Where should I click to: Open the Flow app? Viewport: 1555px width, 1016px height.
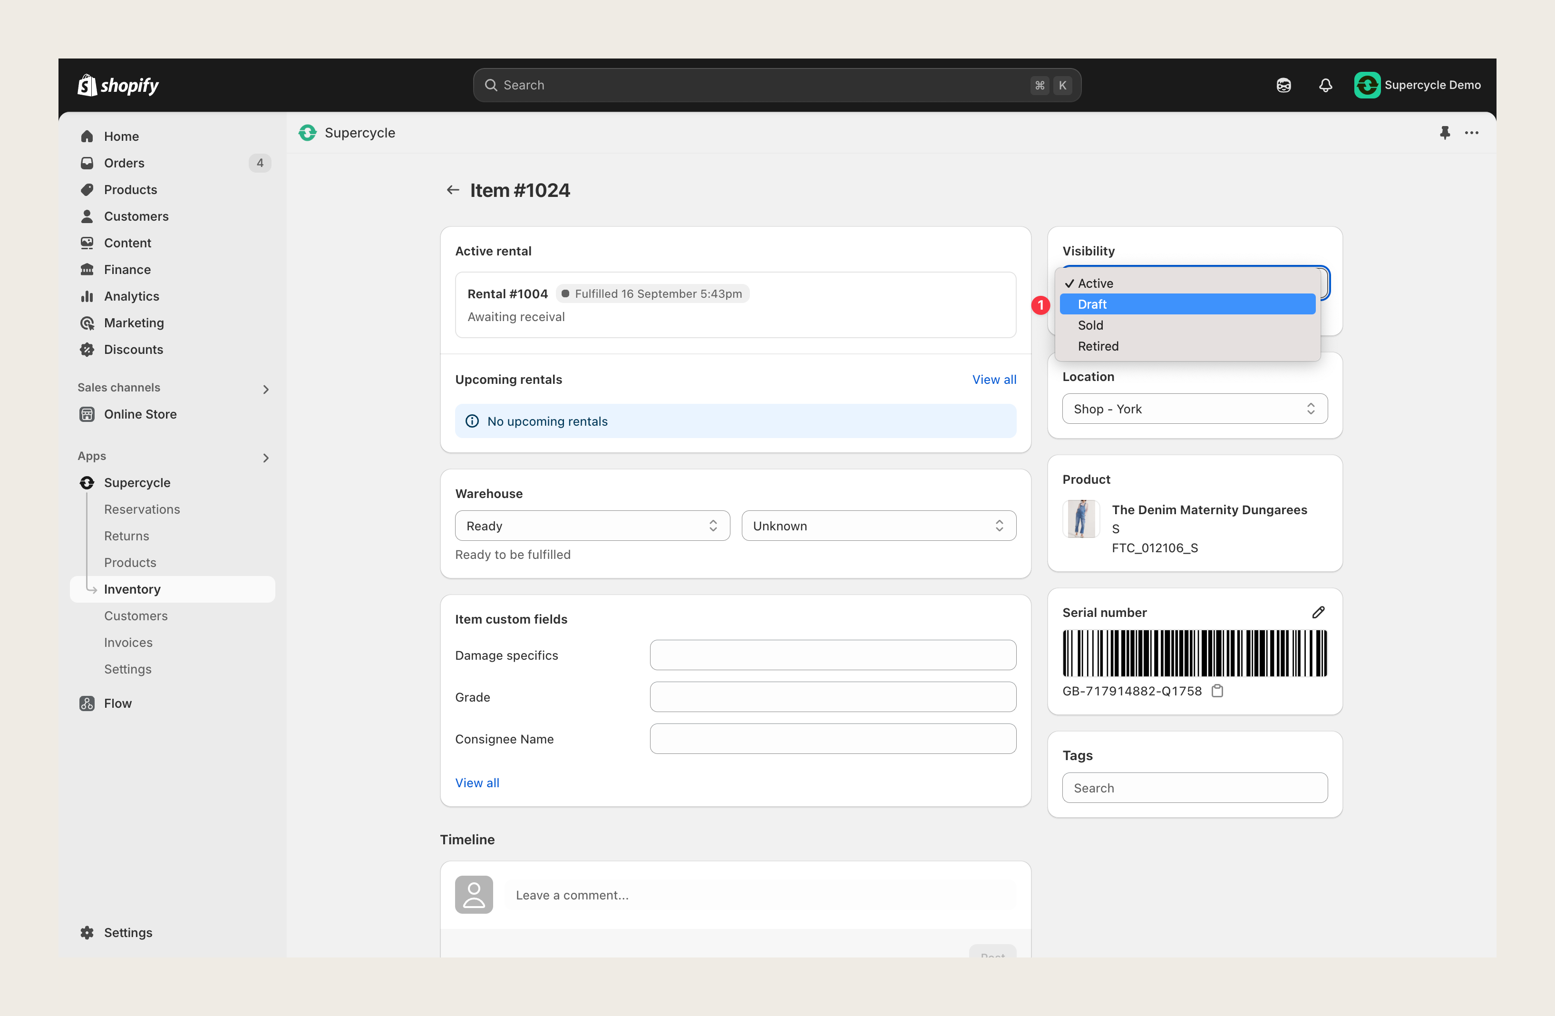point(117,703)
